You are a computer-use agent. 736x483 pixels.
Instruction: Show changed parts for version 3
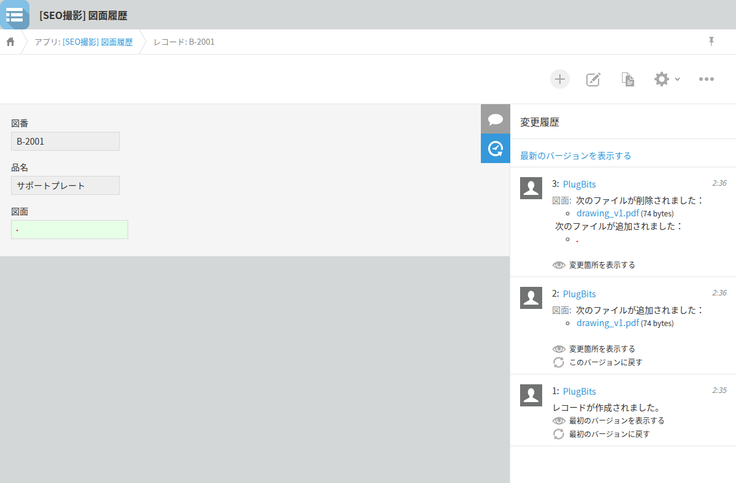(x=594, y=265)
